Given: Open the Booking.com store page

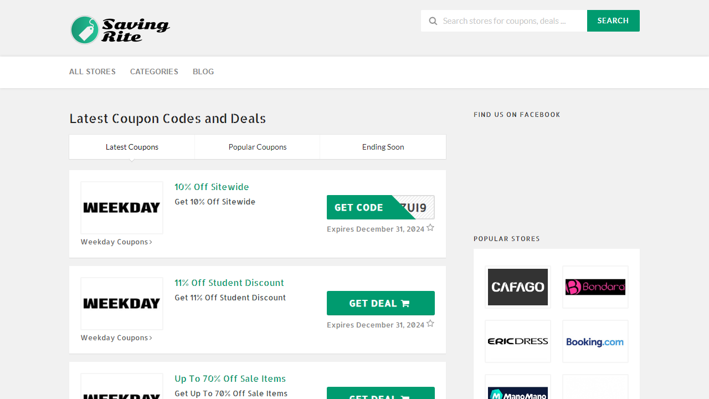Looking at the screenshot, I should [x=595, y=341].
